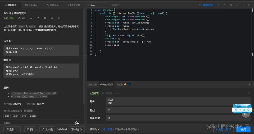Click the line number 15 in the gutter
Viewport: 254px width, 134px height.
(91, 54)
